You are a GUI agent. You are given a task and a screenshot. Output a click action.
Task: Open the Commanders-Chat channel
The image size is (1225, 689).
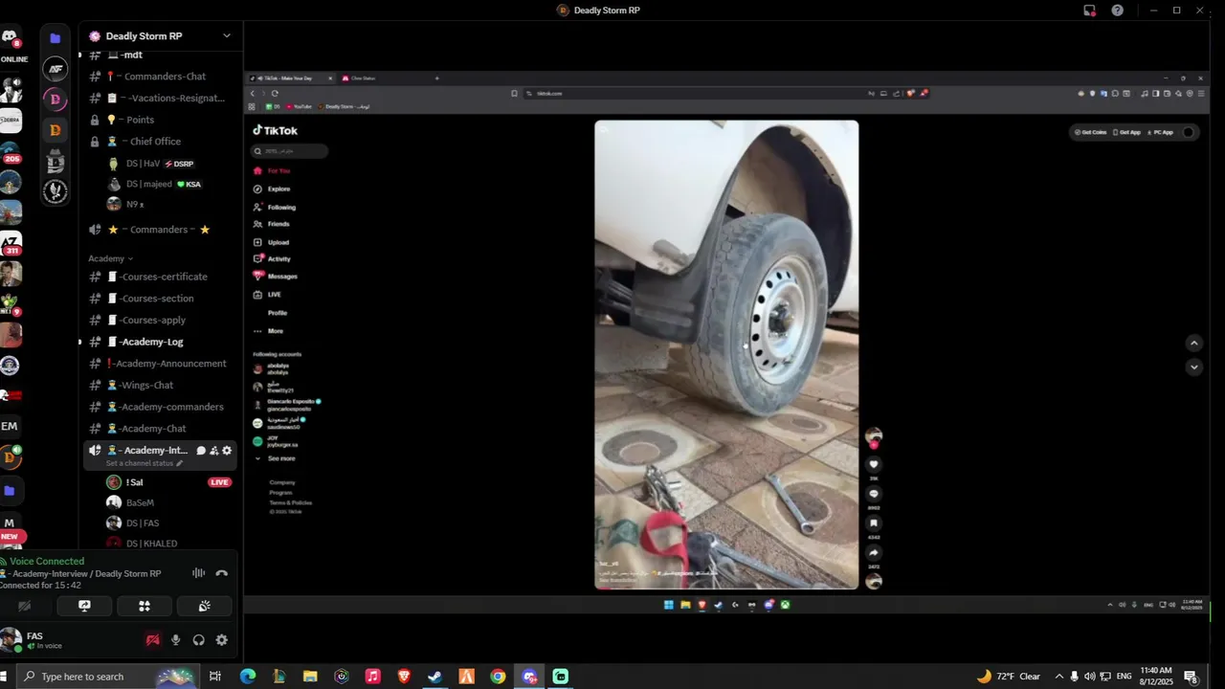coord(161,77)
